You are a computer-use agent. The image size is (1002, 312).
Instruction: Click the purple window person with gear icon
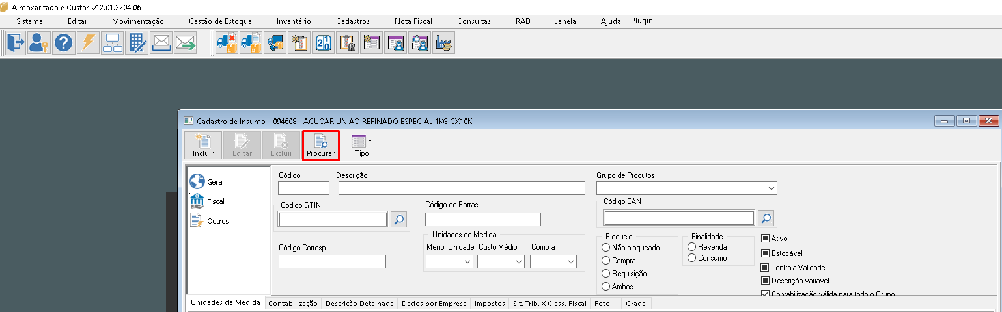[x=420, y=43]
